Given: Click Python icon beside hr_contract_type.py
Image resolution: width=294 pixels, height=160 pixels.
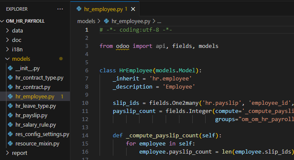Looking at the screenshot, I should point(10,77).
